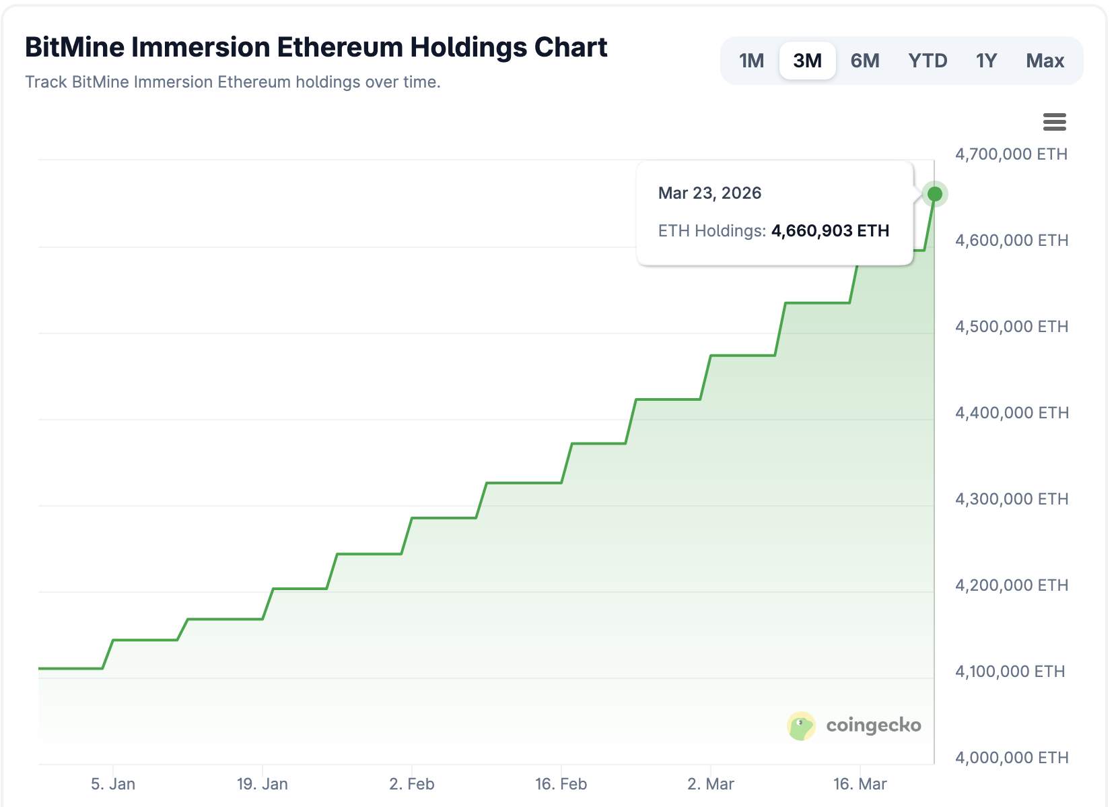This screenshot has width=1116, height=807.
Task: Click the coingecko watermark text
Action: [x=874, y=726]
